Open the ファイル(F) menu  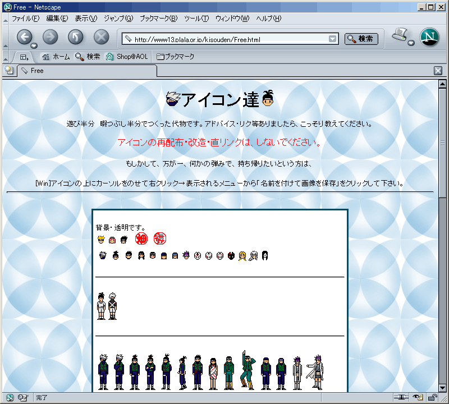click(x=25, y=19)
